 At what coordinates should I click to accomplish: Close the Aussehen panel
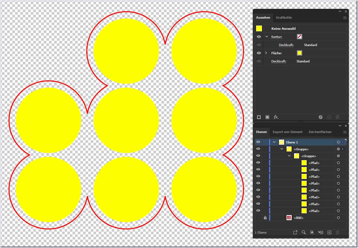pyautogui.click(x=346, y=11)
